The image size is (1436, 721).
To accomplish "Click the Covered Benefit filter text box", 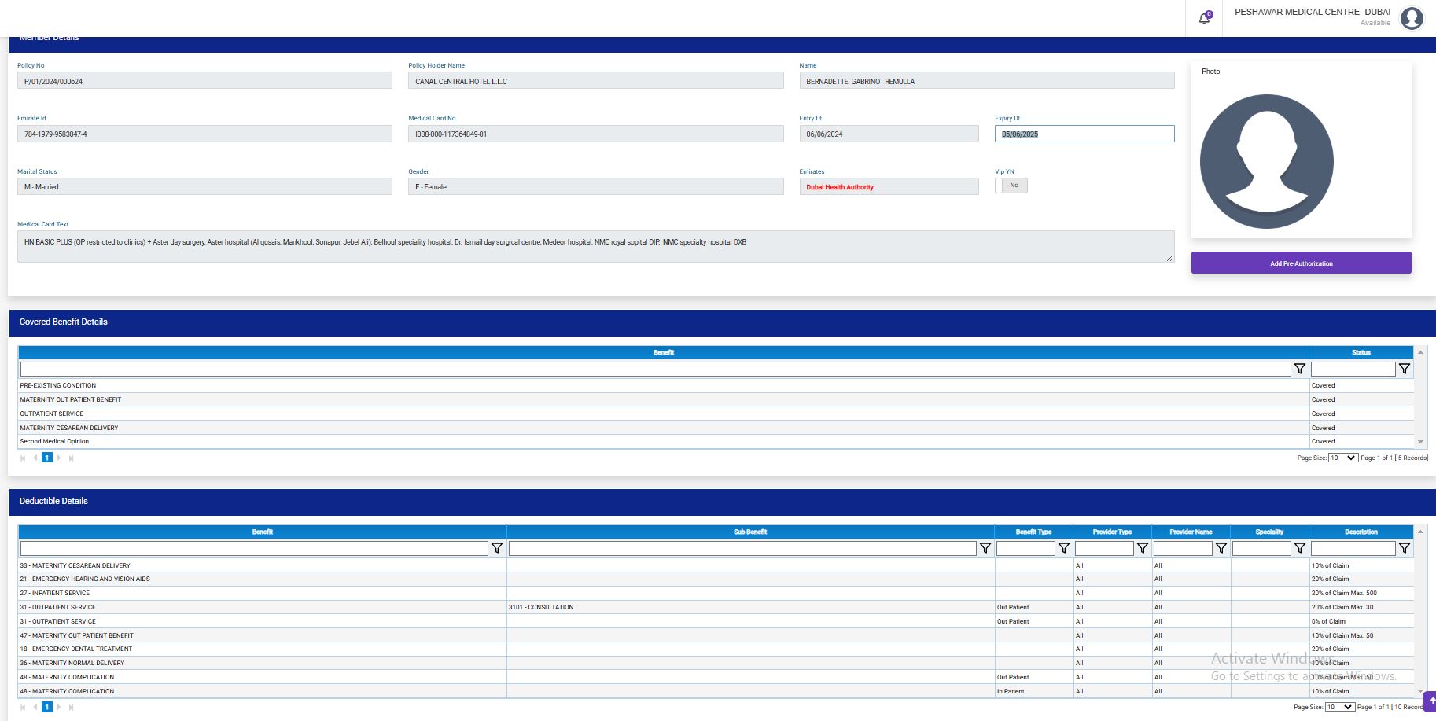I will click(654, 369).
